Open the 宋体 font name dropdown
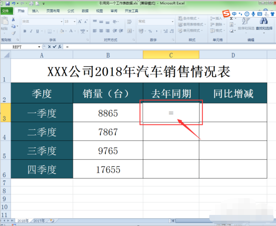The width and height of the screenshot is (276, 226). (62, 22)
